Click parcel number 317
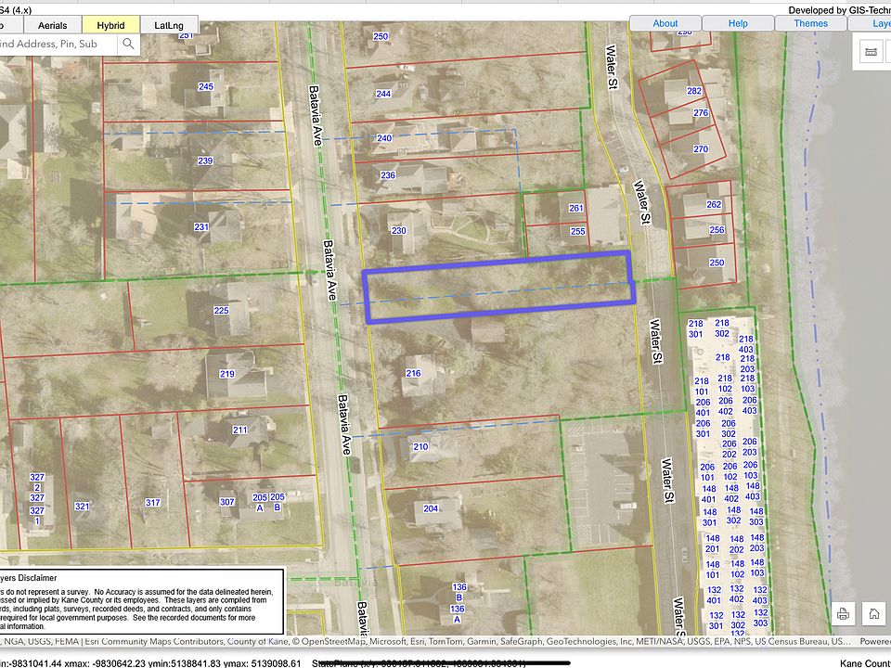Screen dimensions: 891x668 click(152, 503)
